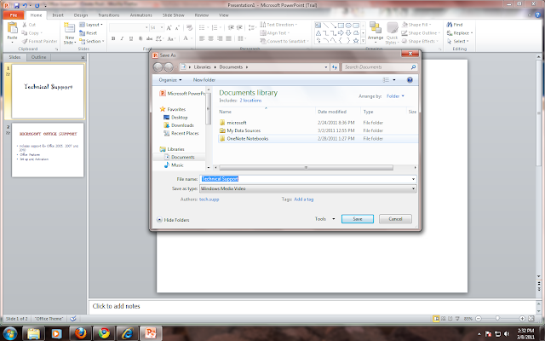Switch to the Animations ribbon tab
Viewport: 545px width, 341px height.
(x=141, y=15)
